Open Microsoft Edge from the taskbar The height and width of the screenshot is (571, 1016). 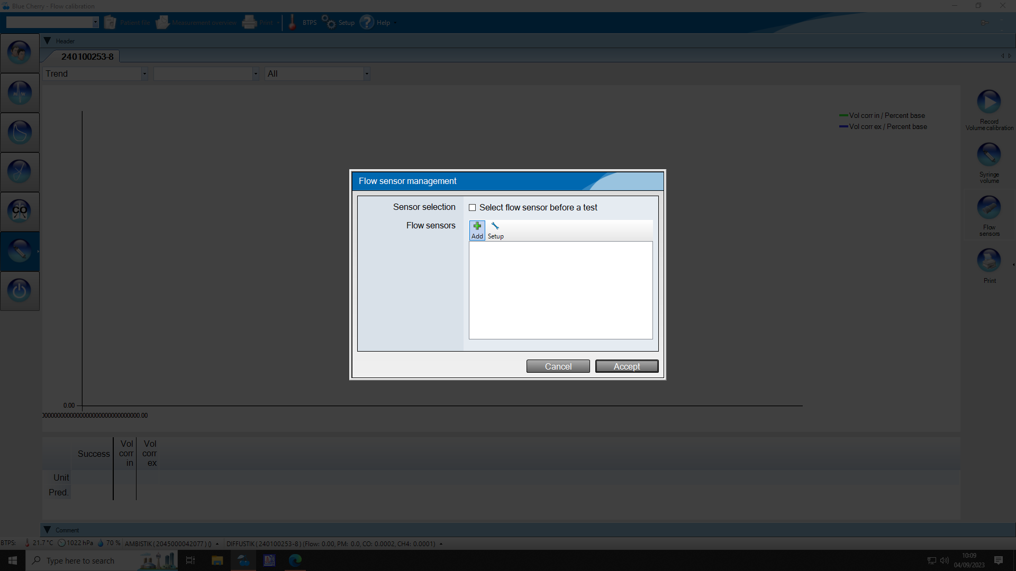pos(295,560)
